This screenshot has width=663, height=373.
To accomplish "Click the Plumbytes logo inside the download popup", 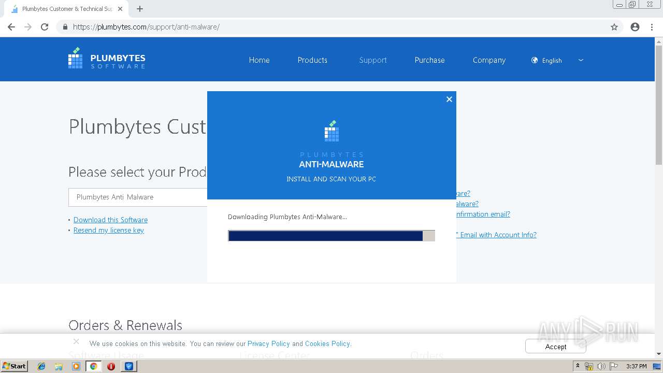I will (331, 131).
